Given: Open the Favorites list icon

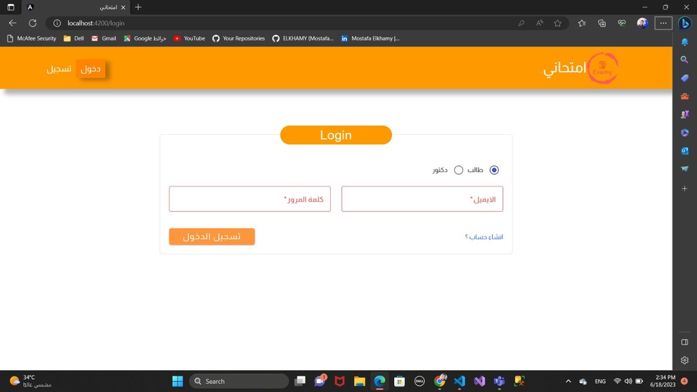Looking at the screenshot, I should click(581, 23).
